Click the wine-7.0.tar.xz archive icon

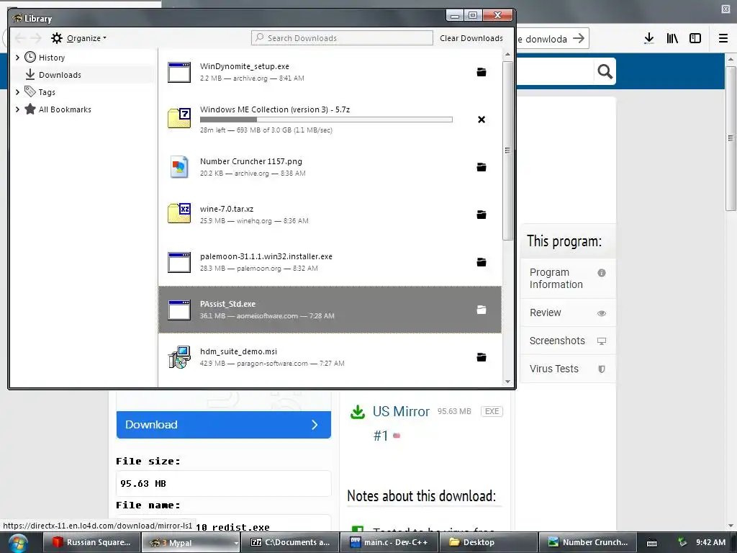[x=179, y=212]
